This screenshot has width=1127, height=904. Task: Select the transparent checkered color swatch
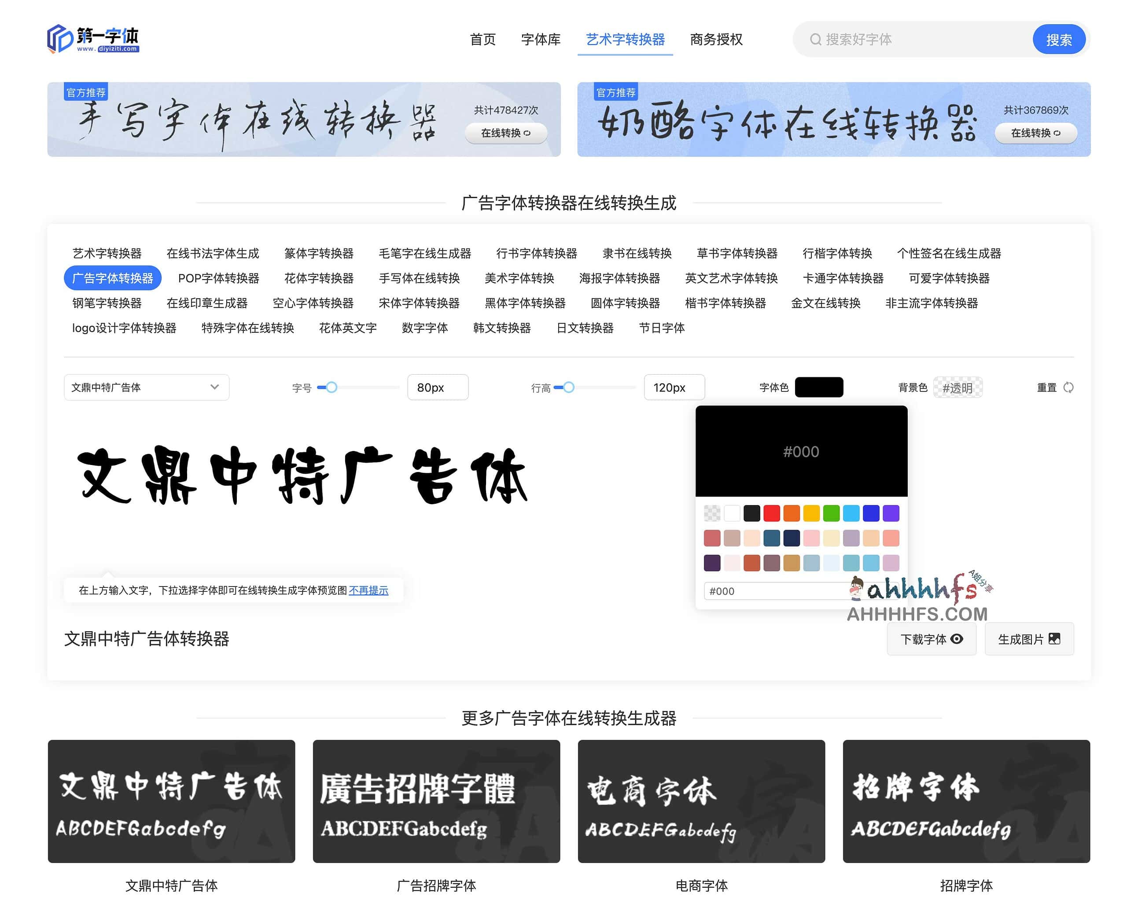click(712, 513)
